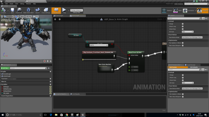
Task: Open Preview Instance debug filter dropdown
Action: [76, 10]
